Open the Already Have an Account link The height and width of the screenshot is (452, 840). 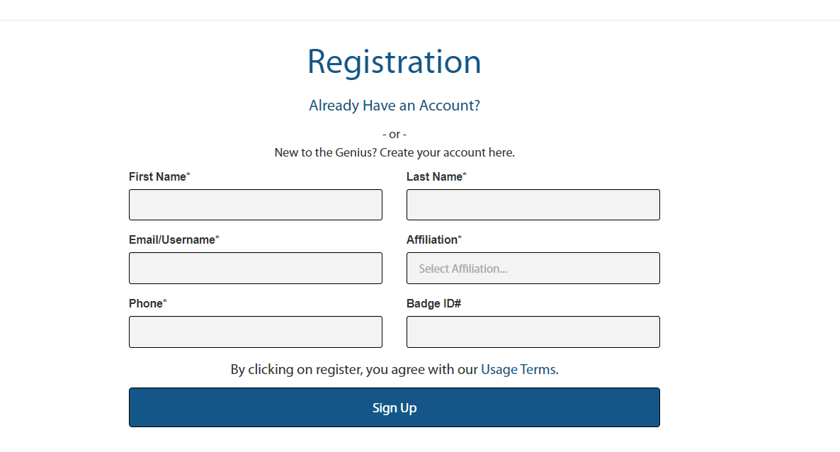coord(395,106)
